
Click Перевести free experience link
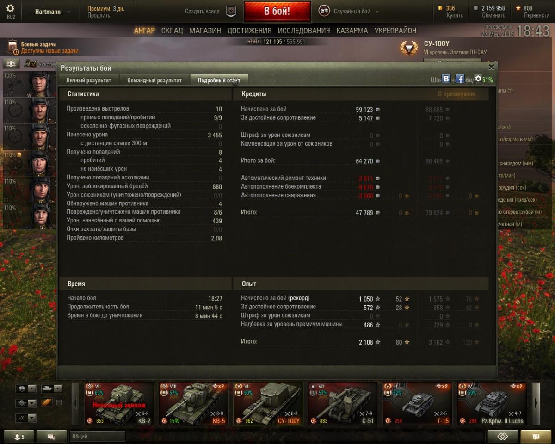pyautogui.click(x=536, y=15)
